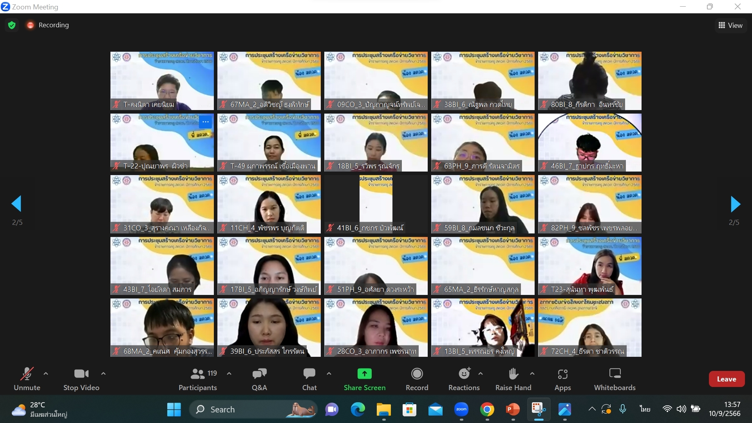Viewport: 752px width, 423px height.
Task: Select video tile of 41BI_6 participant
Action: pos(376,204)
